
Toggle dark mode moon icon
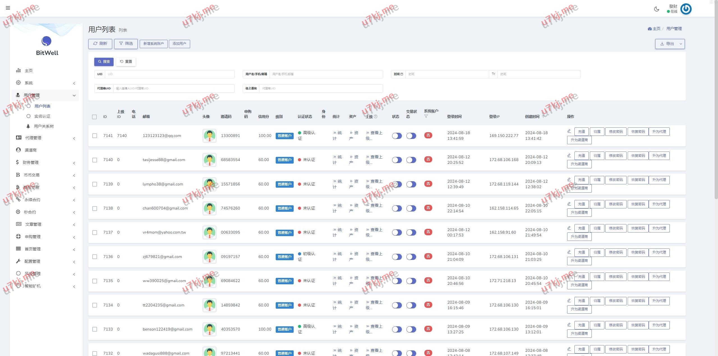tap(657, 9)
